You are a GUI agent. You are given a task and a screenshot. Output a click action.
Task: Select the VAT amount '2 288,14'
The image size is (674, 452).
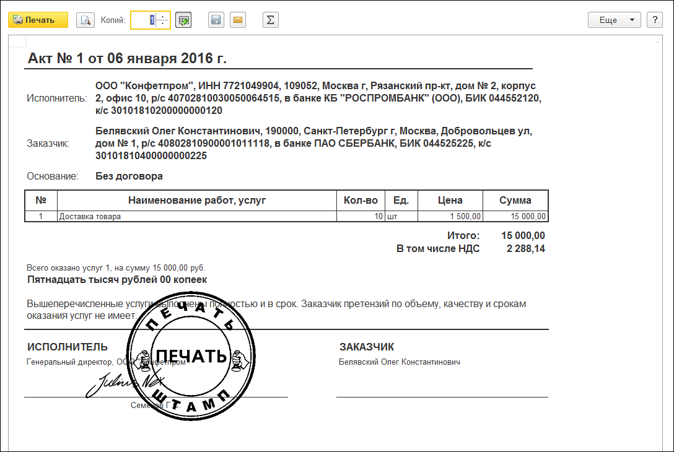click(x=526, y=248)
